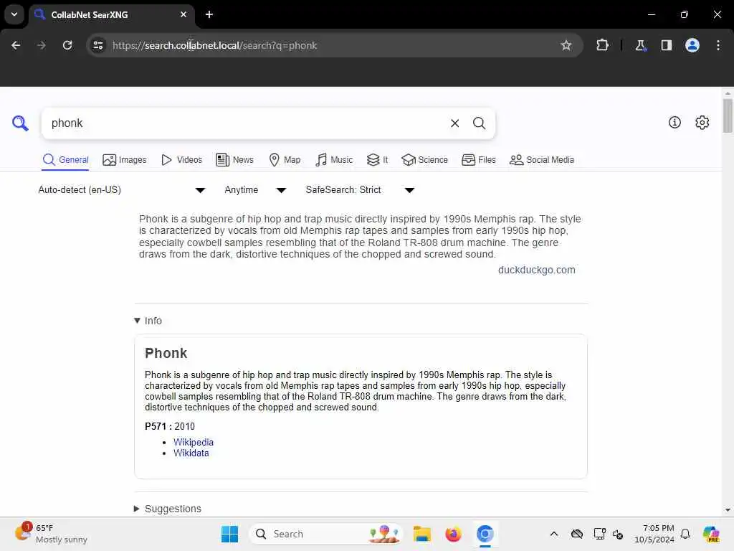
Task: Open the Anytime time range dropdown
Action: click(255, 189)
